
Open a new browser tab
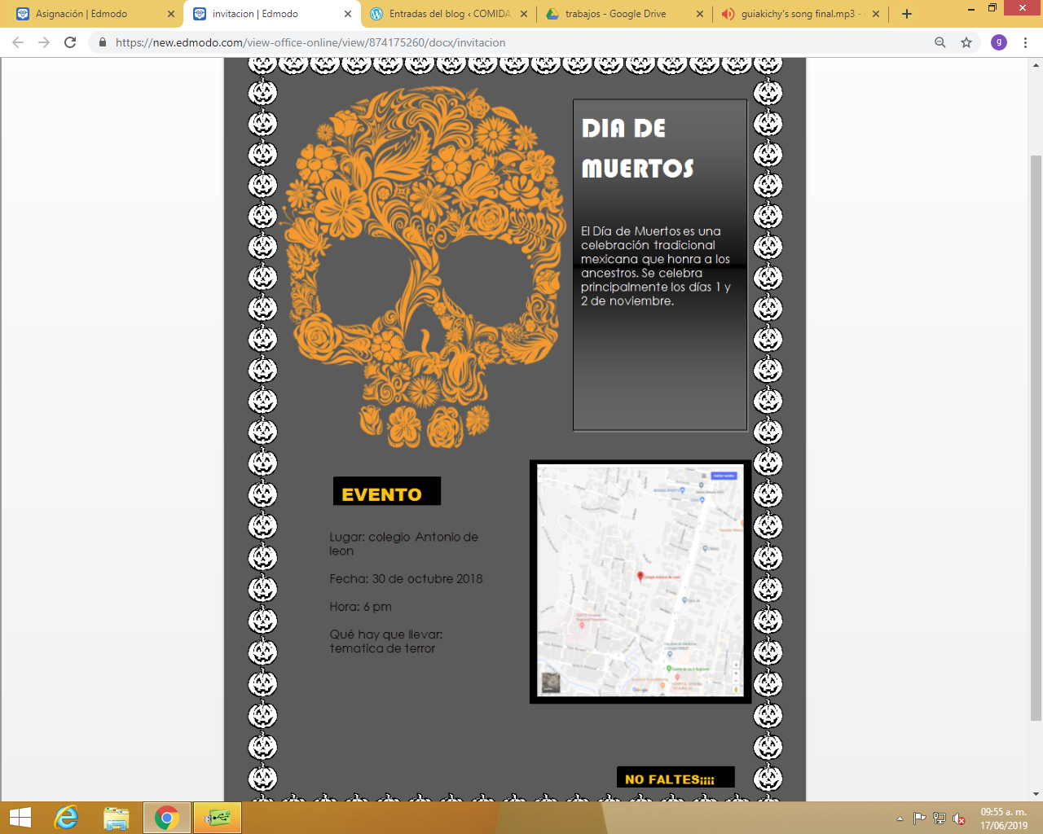pyautogui.click(x=907, y=14)
